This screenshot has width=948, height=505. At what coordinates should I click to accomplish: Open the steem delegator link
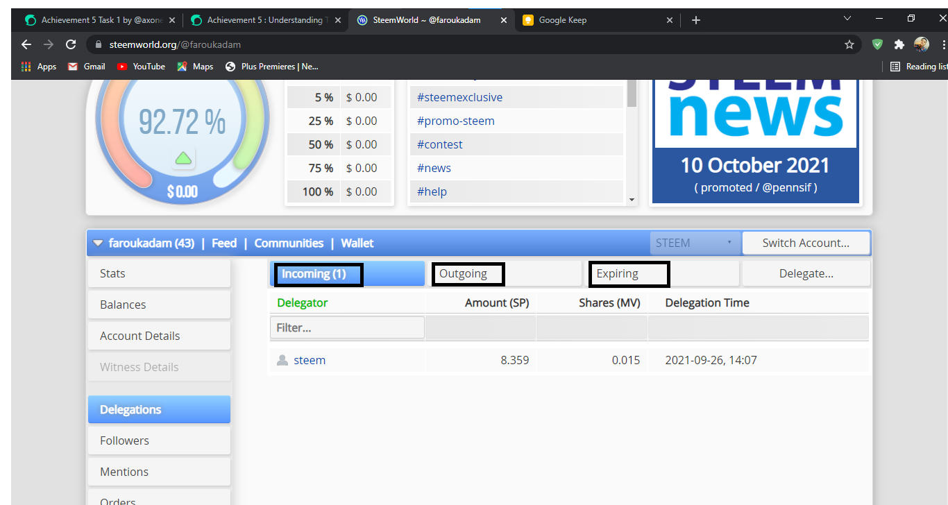coord(310,360)
